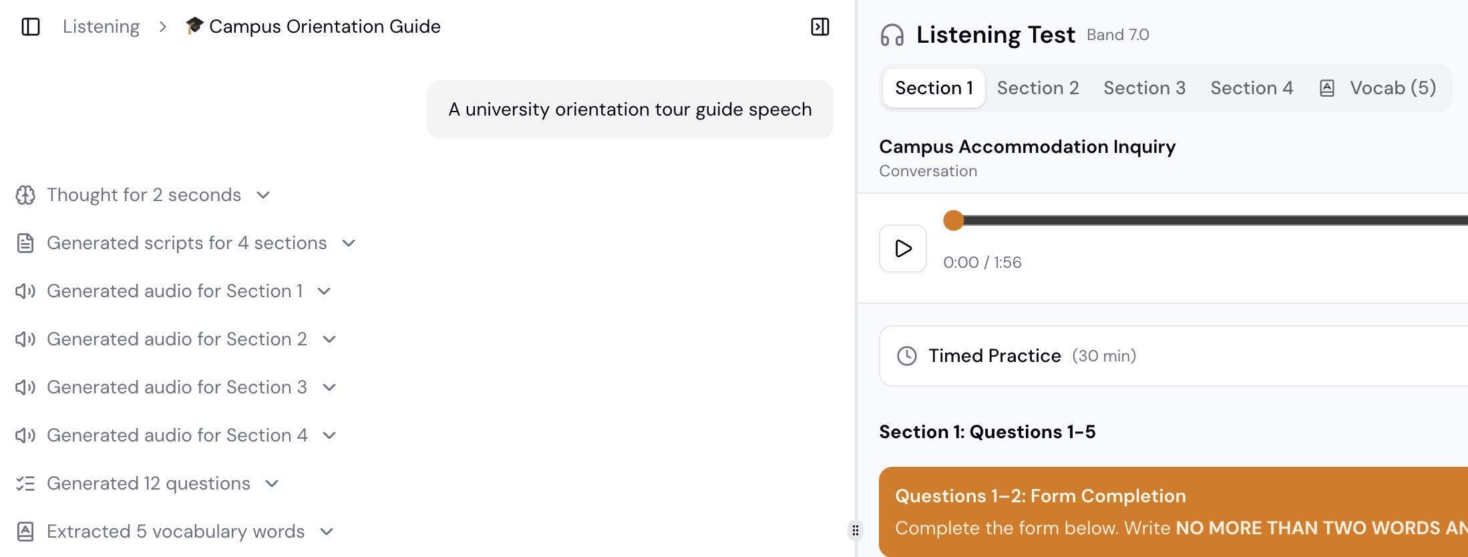This screenshot has height=557, width=1468.
Task: Open the Vocab (5) tab
Action: click(1393, 88)
